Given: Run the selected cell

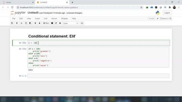Looking at the screenshot, I should point(46,23).
